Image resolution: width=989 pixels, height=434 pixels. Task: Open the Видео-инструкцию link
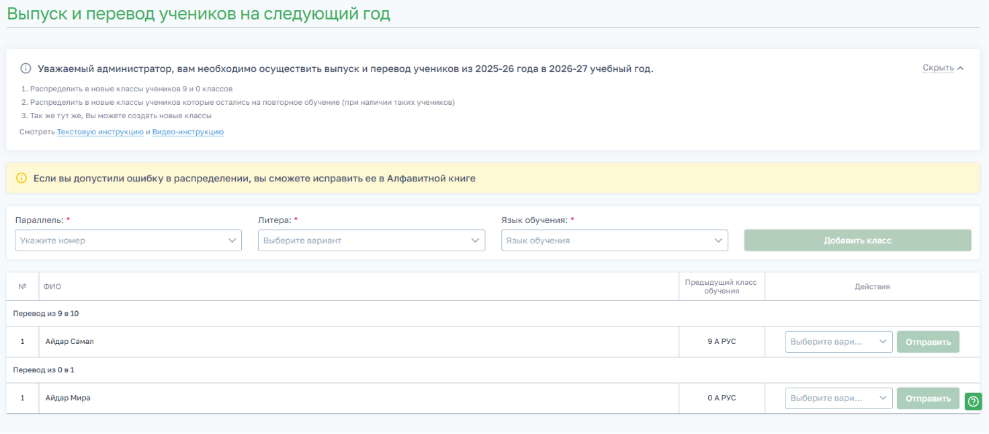point(188,132)
